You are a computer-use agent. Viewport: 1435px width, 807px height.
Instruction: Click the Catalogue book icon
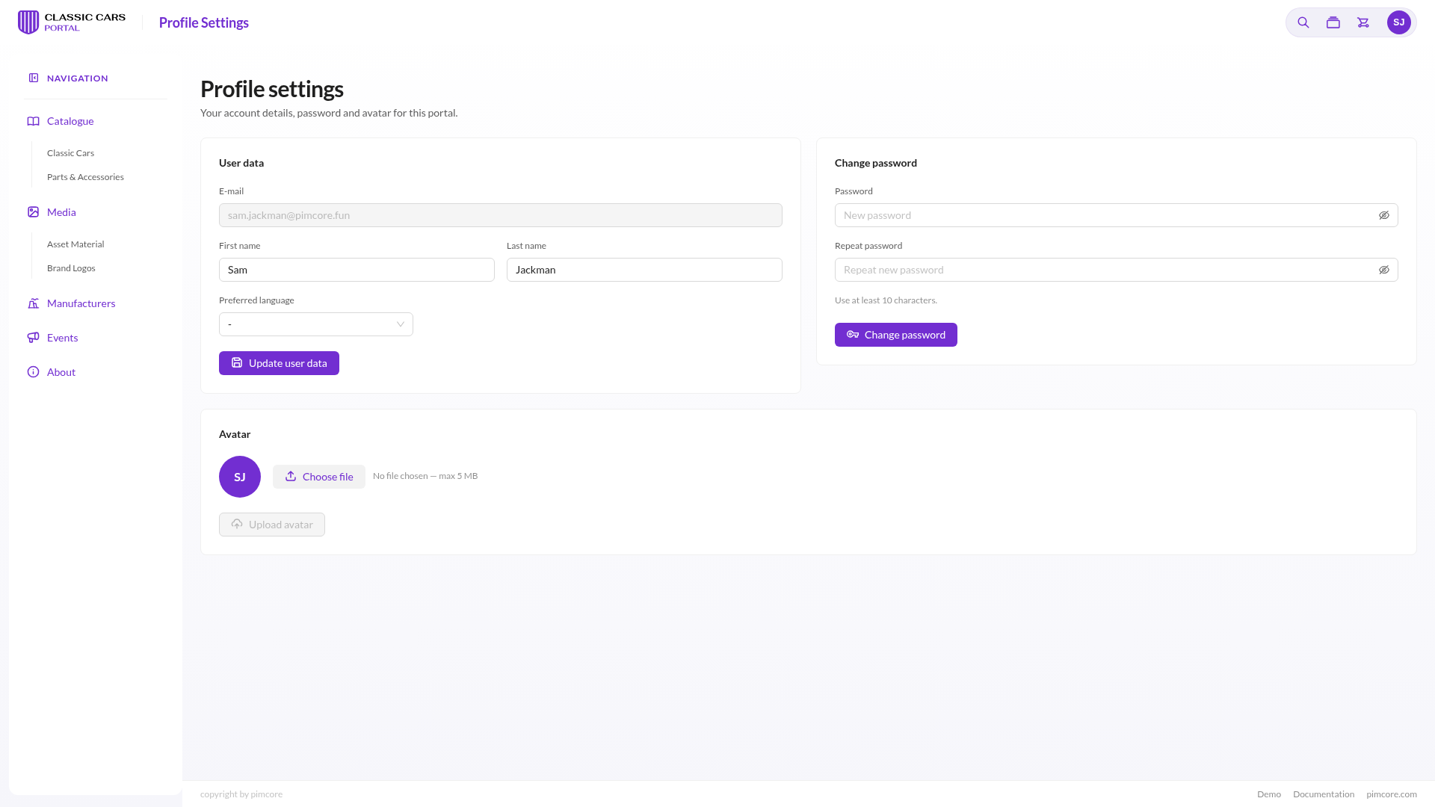point(33,121)
